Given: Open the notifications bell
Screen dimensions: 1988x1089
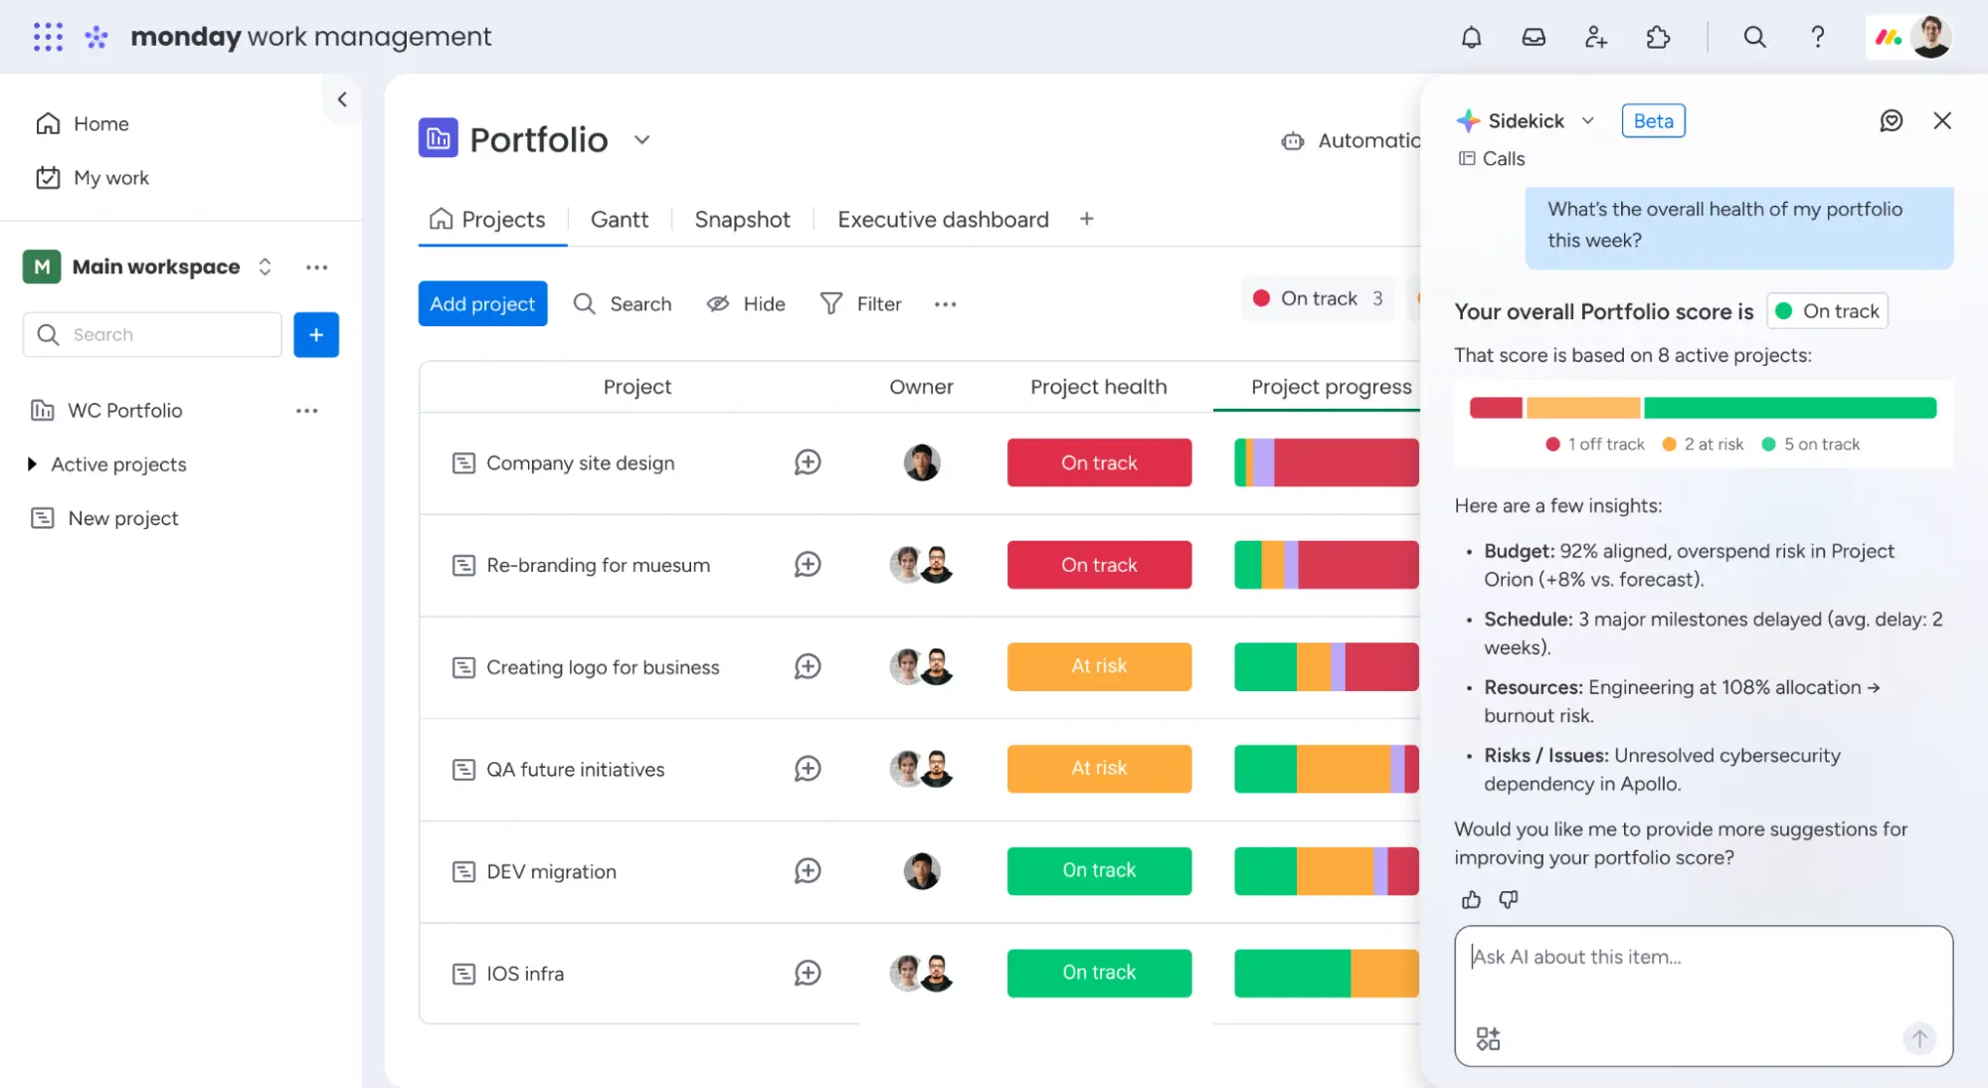Looking at the screenshot, I should click(x=1471, y=38).
